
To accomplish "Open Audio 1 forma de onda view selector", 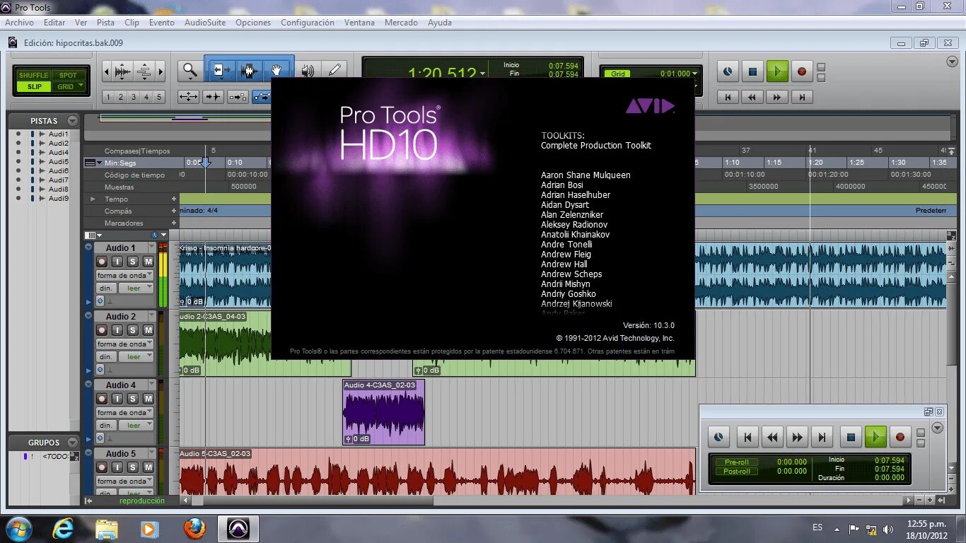I will [125, 275].
